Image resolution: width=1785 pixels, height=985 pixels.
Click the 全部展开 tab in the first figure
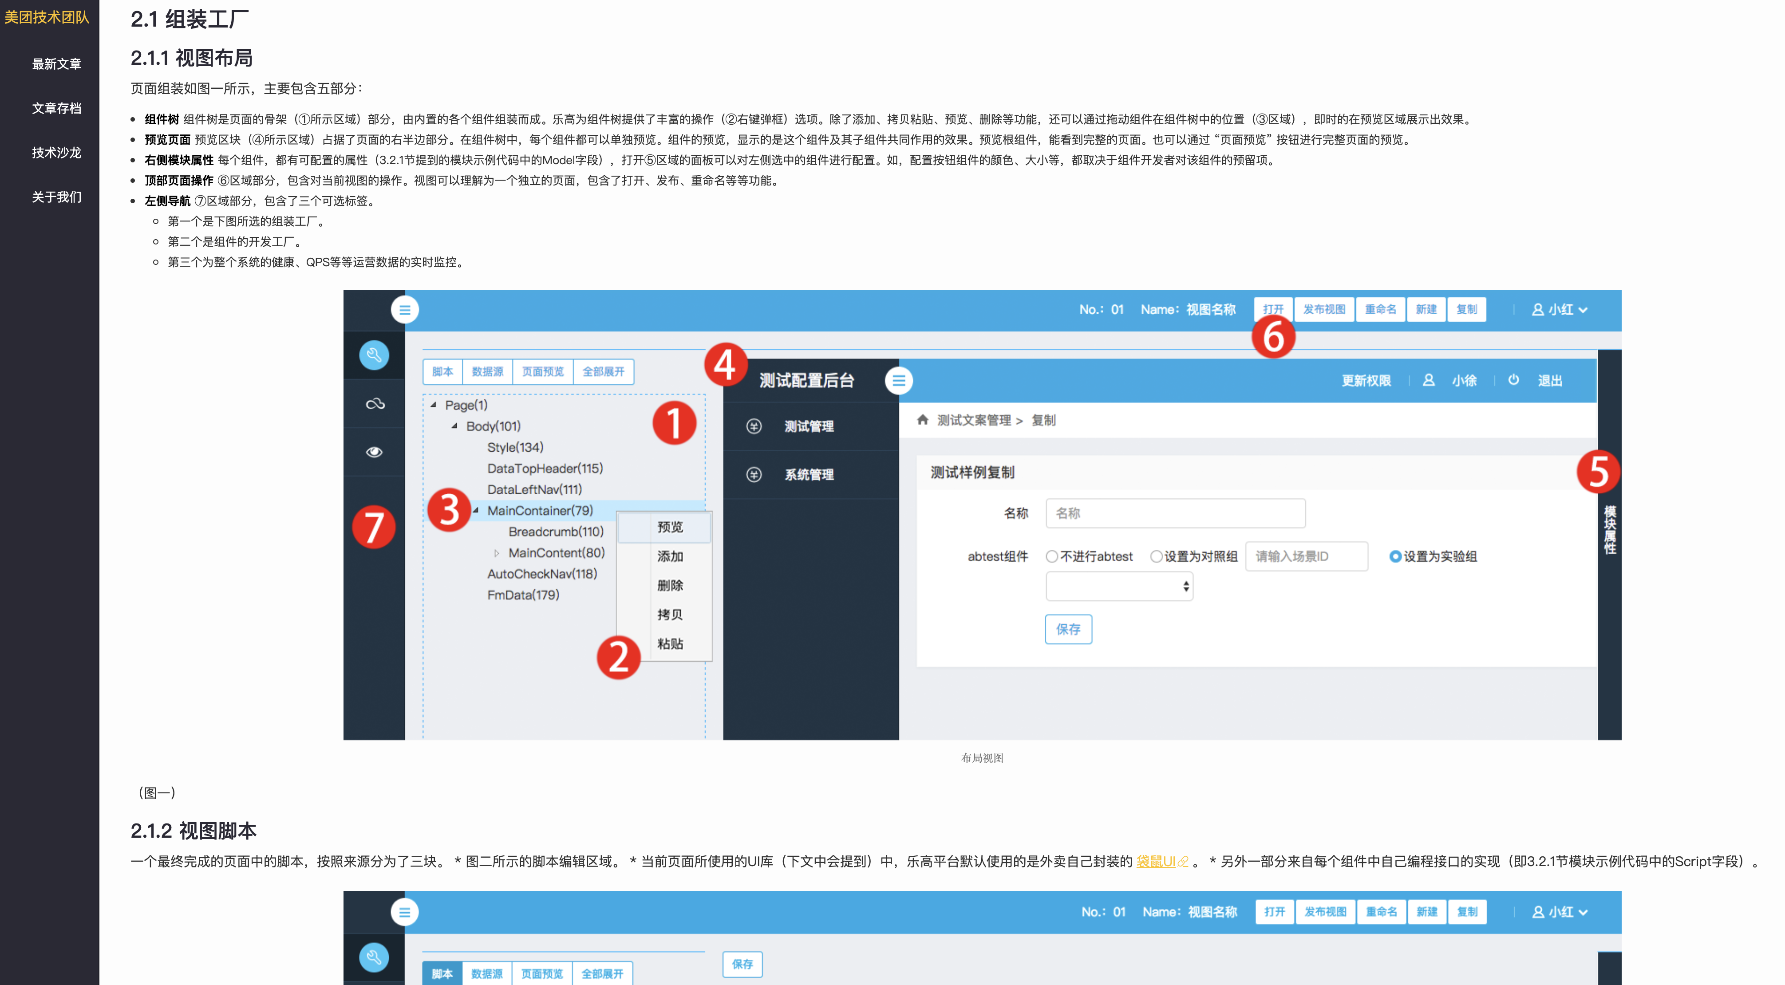604,371
